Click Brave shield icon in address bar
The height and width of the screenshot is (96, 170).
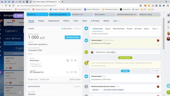(x=141, y=6)
